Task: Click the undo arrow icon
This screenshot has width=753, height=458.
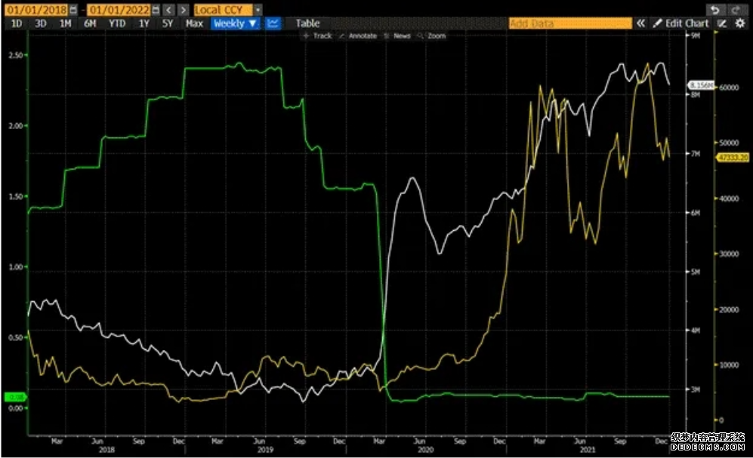Action: coord(715,10)
